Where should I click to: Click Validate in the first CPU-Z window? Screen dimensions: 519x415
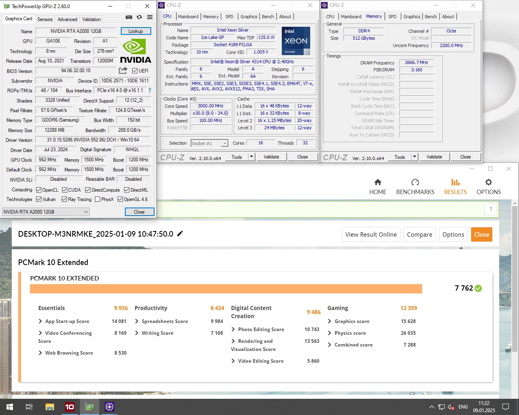[x=271, y=157]
